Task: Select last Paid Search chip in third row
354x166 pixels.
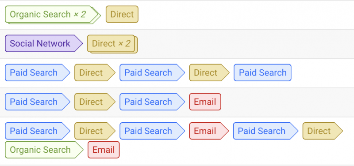Action: (262, 72)
